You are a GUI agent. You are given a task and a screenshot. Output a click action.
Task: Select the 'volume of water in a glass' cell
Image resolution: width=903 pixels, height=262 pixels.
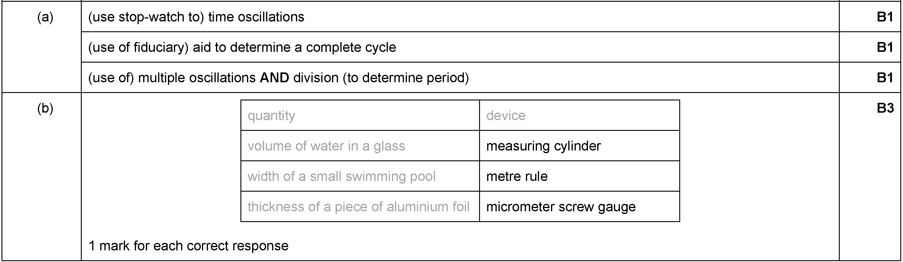pyautogui.click(x=360, y=146)
